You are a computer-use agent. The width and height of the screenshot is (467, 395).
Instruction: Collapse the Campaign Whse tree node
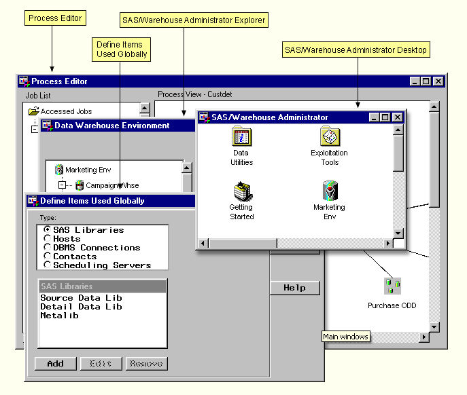click(62, 185)
